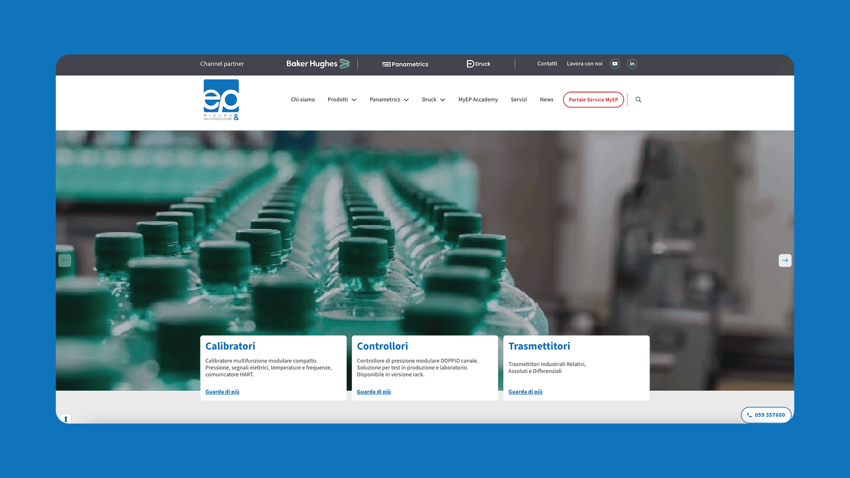This screenshot has height=478, width=850.
Task: Go to previous slide arrow
Action: [x=65, y=260]
